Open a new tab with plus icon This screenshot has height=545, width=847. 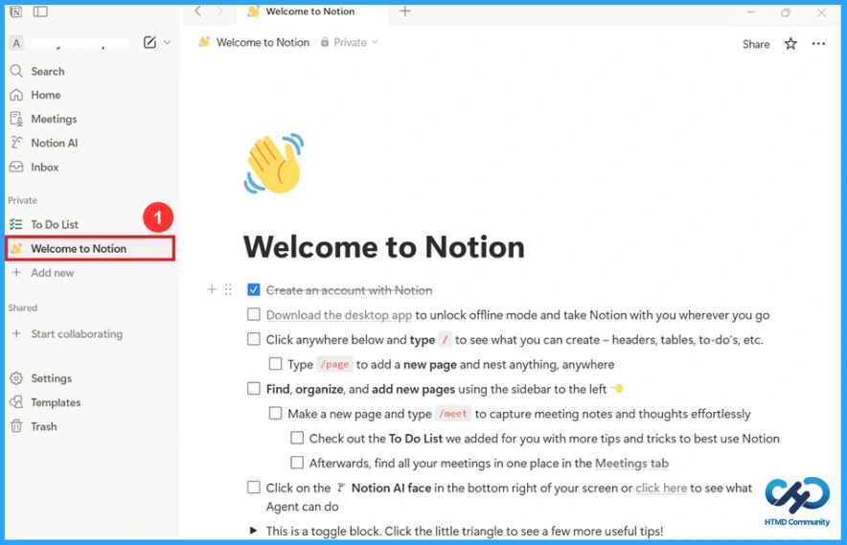[404, 11]
